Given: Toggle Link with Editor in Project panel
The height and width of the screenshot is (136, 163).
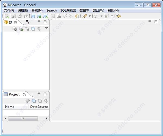Looking at the screenshot, I should coord(46,101).
